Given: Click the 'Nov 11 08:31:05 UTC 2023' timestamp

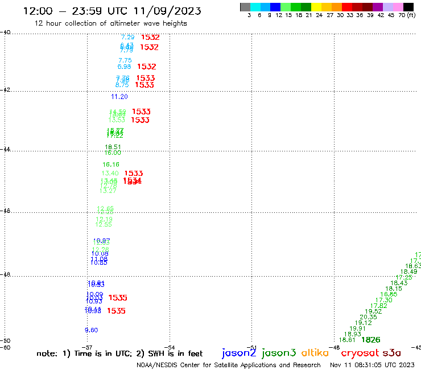Looking at the screenshot, I should (372, 365).
